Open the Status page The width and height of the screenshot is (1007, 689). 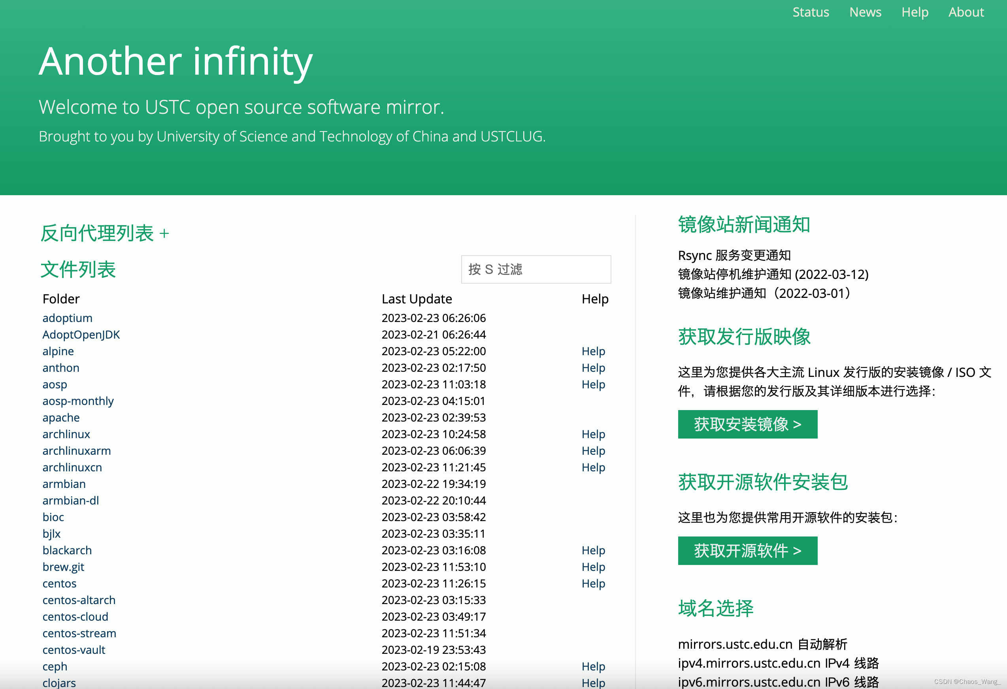pyautogui.click(x=811, y=12)
